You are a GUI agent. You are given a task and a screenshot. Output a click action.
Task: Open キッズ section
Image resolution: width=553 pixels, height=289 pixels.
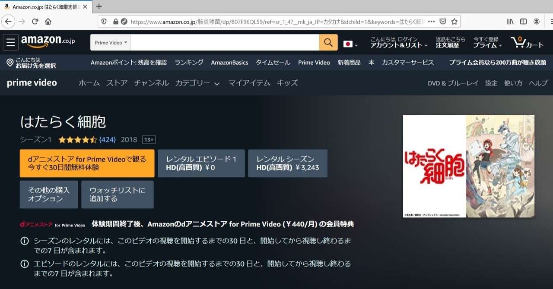(x=287, y=83)
